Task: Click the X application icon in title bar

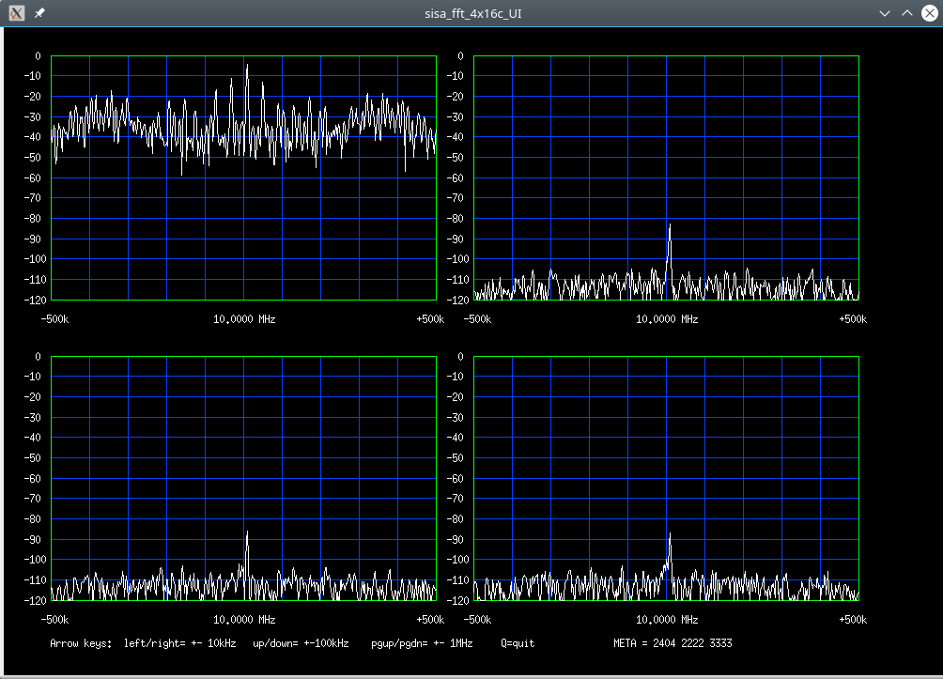Action: click(x=16, y=13)
